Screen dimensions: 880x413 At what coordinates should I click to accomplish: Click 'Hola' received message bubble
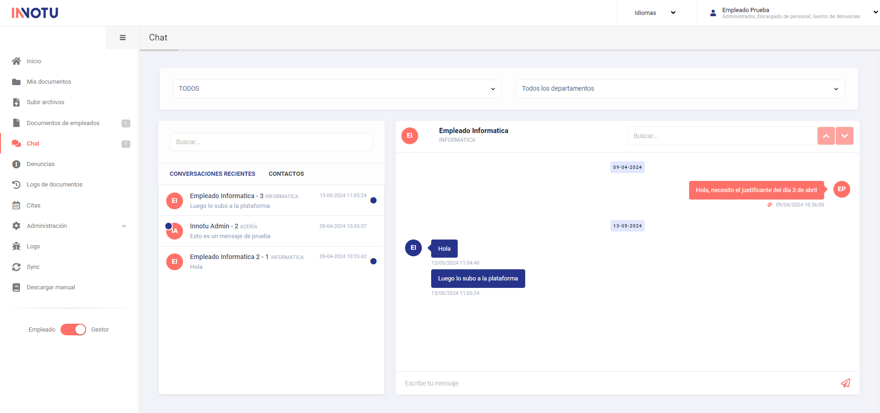tap(444, 248)
